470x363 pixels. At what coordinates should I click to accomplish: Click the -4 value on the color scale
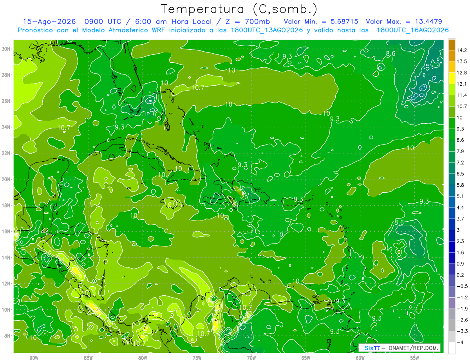[x=460, y=342]
